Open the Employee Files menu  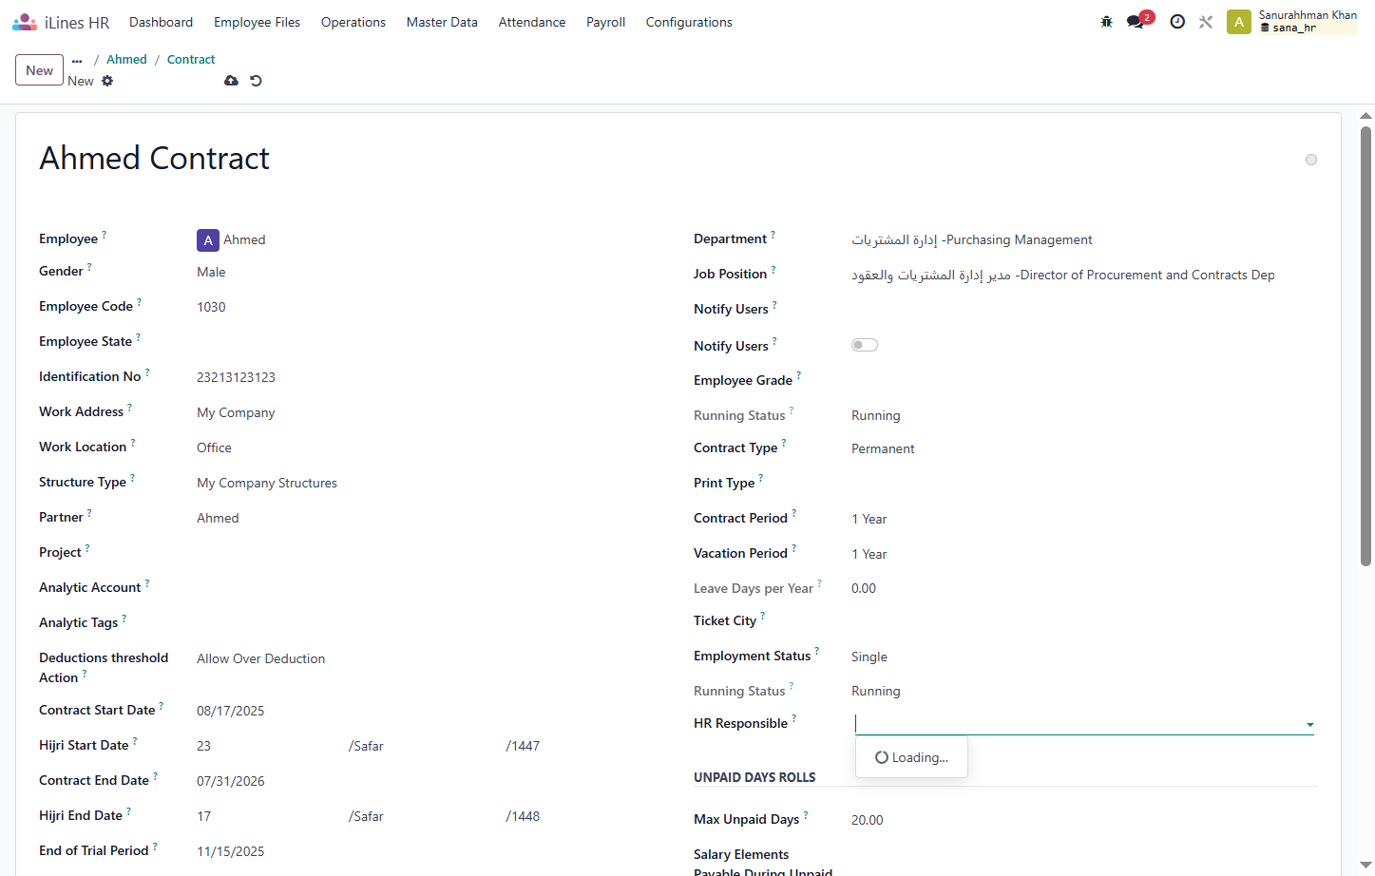click(x=257, y=22)
